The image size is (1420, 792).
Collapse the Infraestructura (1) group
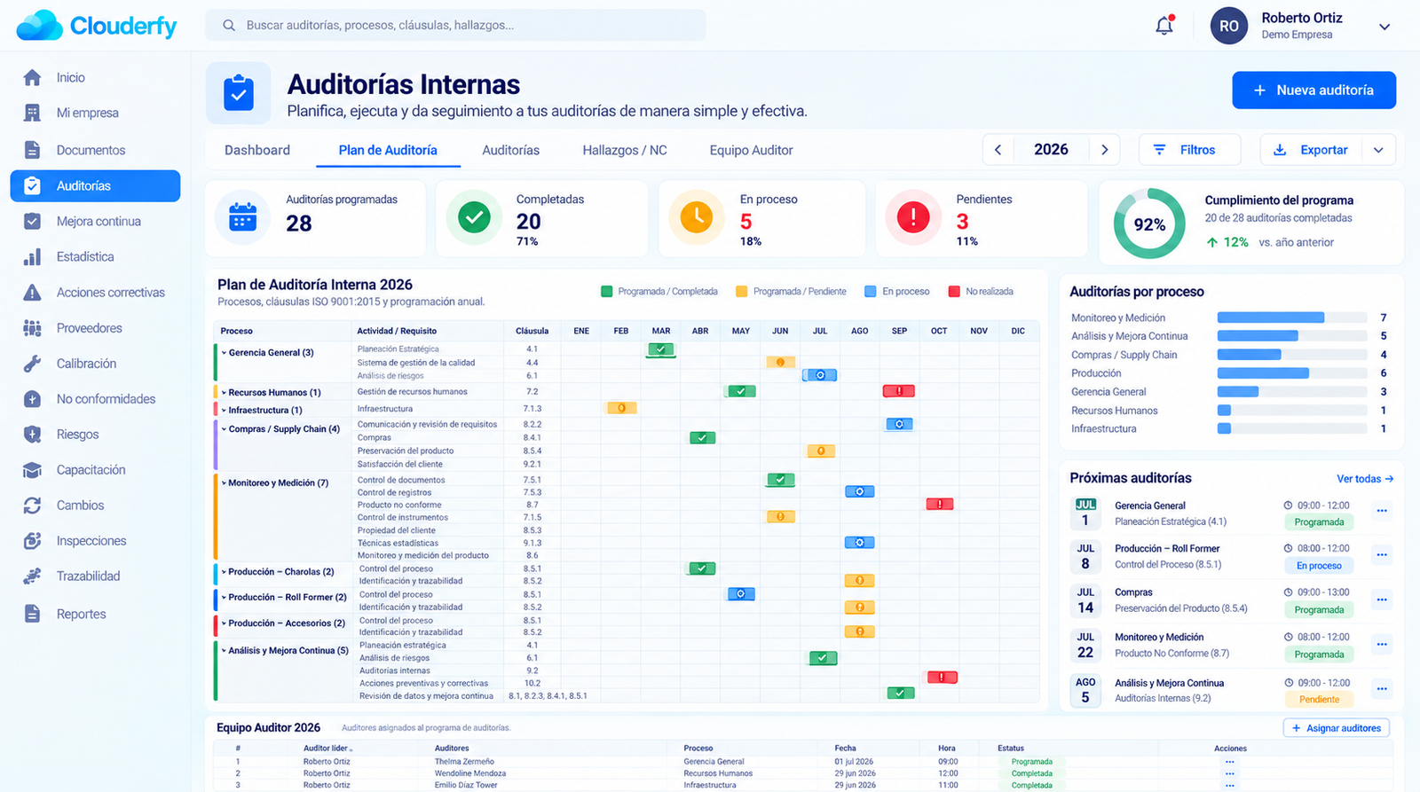(224, 410)
